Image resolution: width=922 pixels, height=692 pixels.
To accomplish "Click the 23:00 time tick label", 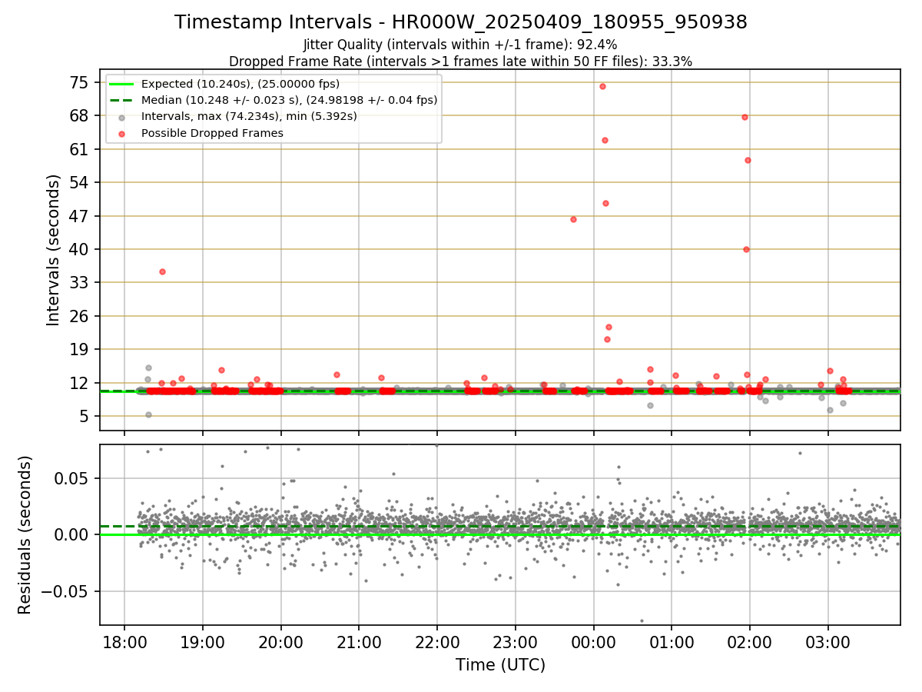I will click(x=516, y=643).
